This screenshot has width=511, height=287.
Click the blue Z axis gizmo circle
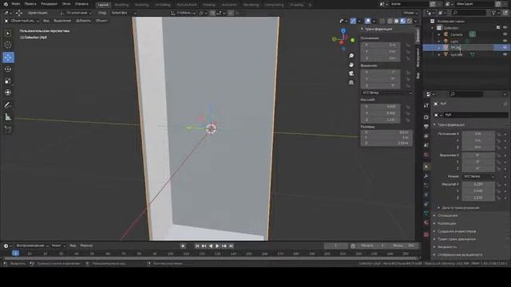[343, 30]
